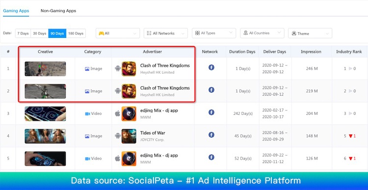
Task: Click Image category icon in row 1
Action: coord(87,69)
